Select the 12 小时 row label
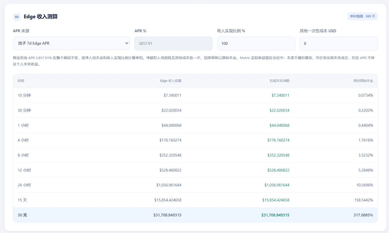389x233 pixels. 24,170
